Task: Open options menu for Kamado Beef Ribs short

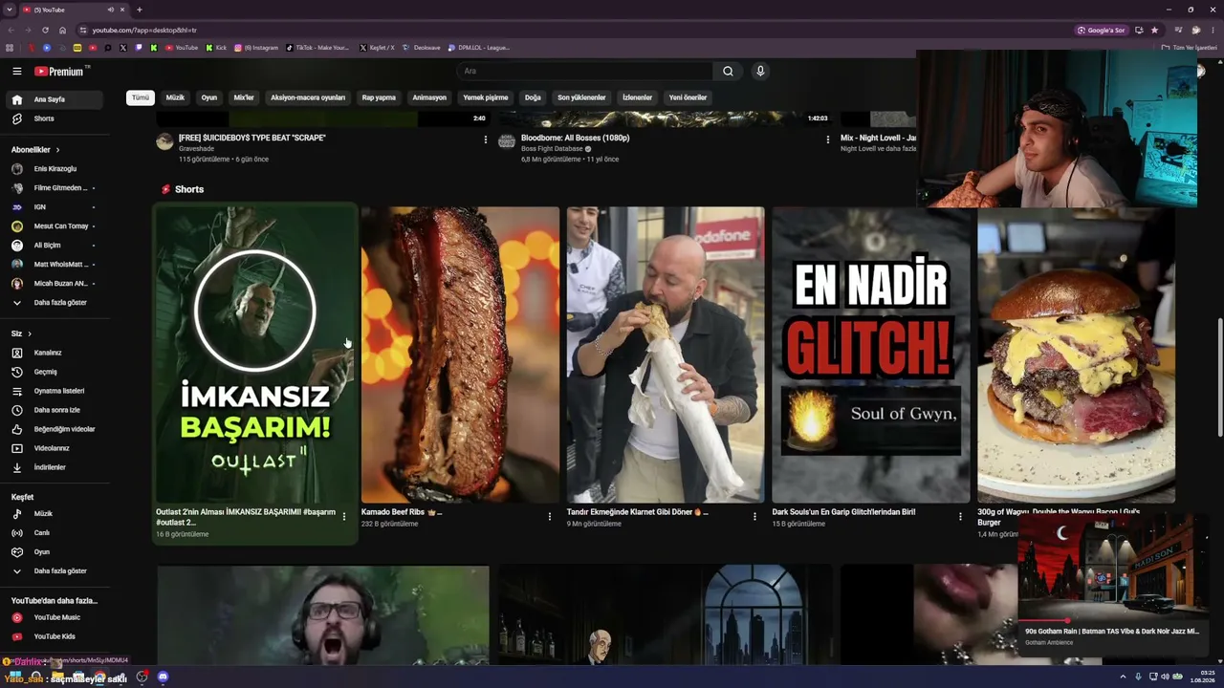Action: pyautogui.click(x=550, y=517)
